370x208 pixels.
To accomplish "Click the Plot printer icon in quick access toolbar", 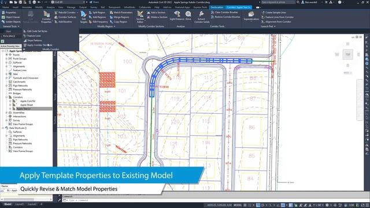I will point(34,2).
